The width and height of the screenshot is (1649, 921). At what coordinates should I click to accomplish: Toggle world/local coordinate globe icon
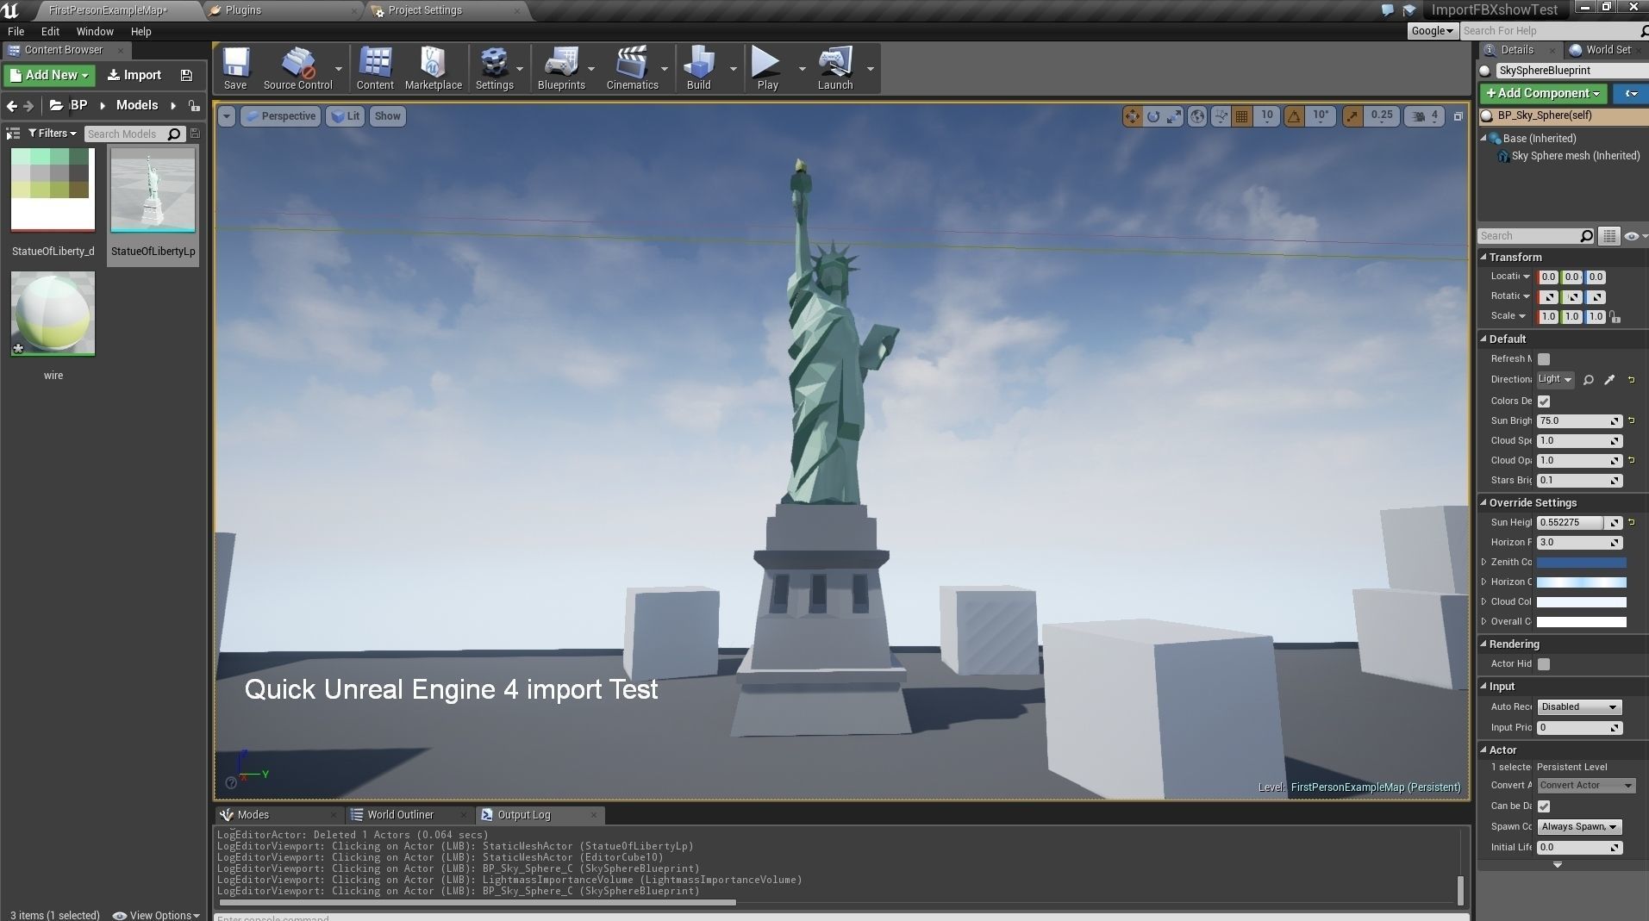pyautogui.click(x=1197, y=116)
